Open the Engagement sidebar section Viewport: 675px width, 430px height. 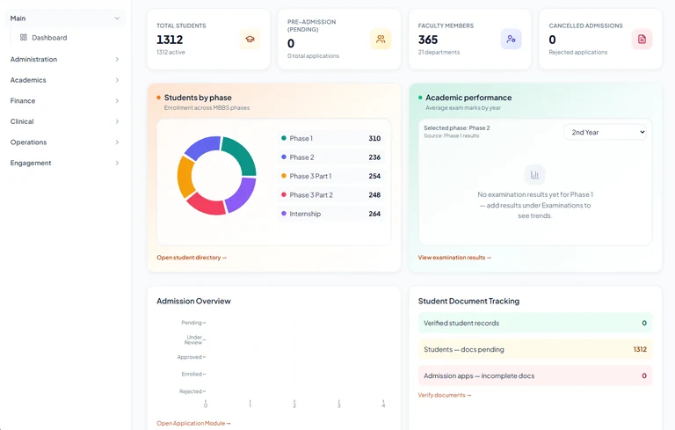click(65, 163)
